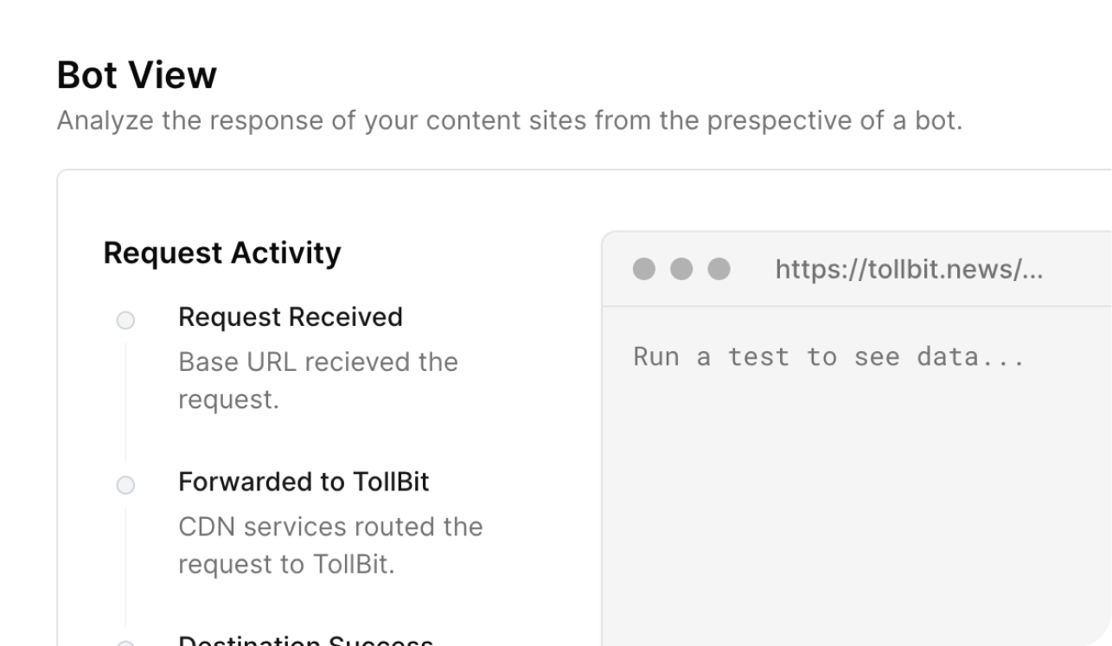The image size is (1112, 646).
Task: Select the Request Activity section header
Action: coord(221,253)
